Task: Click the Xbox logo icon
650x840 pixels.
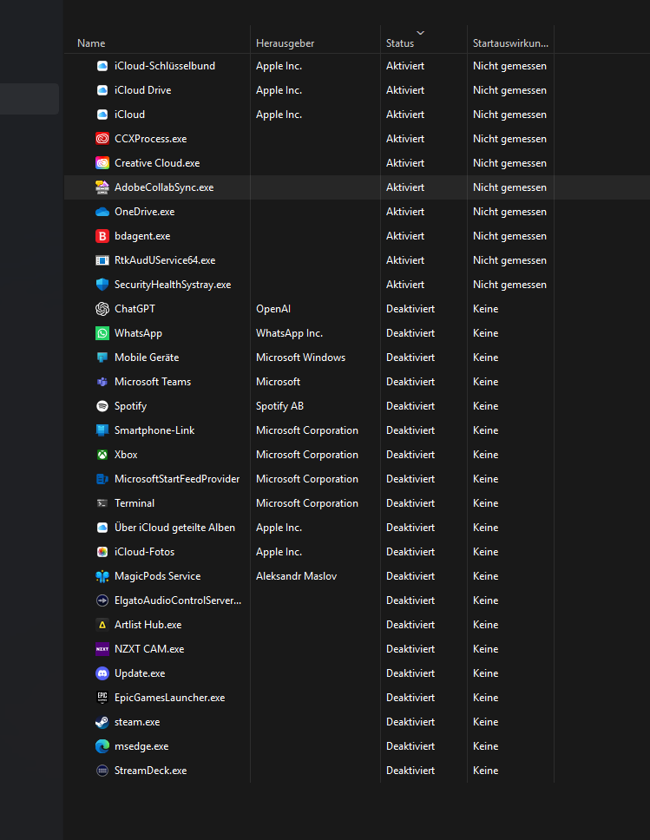Action: [x=102, y=455]
